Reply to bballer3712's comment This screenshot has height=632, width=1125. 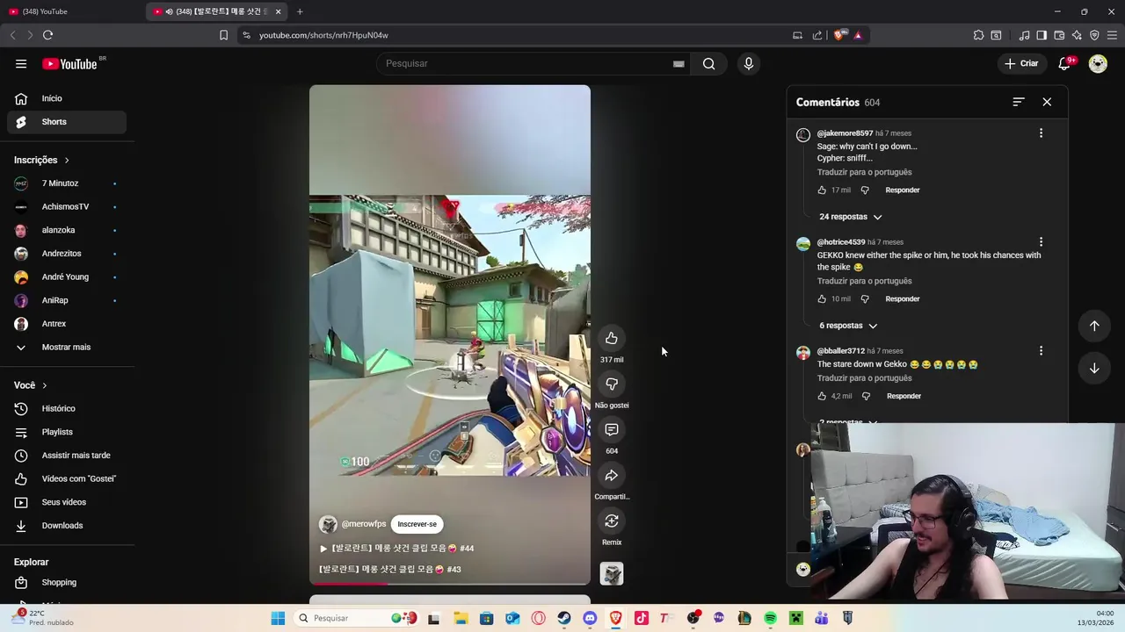click(x=904, y=396)
